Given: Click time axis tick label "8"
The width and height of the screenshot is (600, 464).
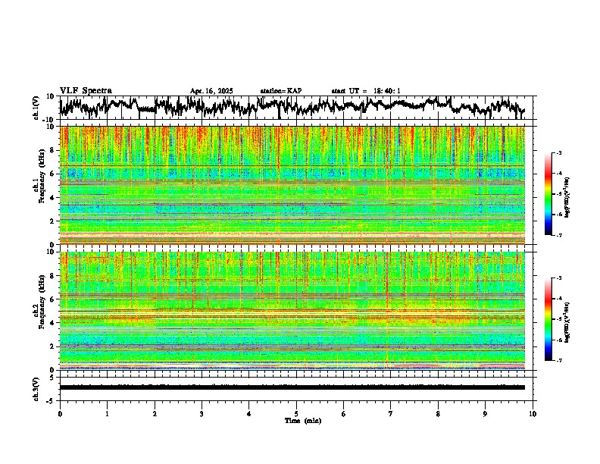Looking at the screenshot, I should click(438, 414).
